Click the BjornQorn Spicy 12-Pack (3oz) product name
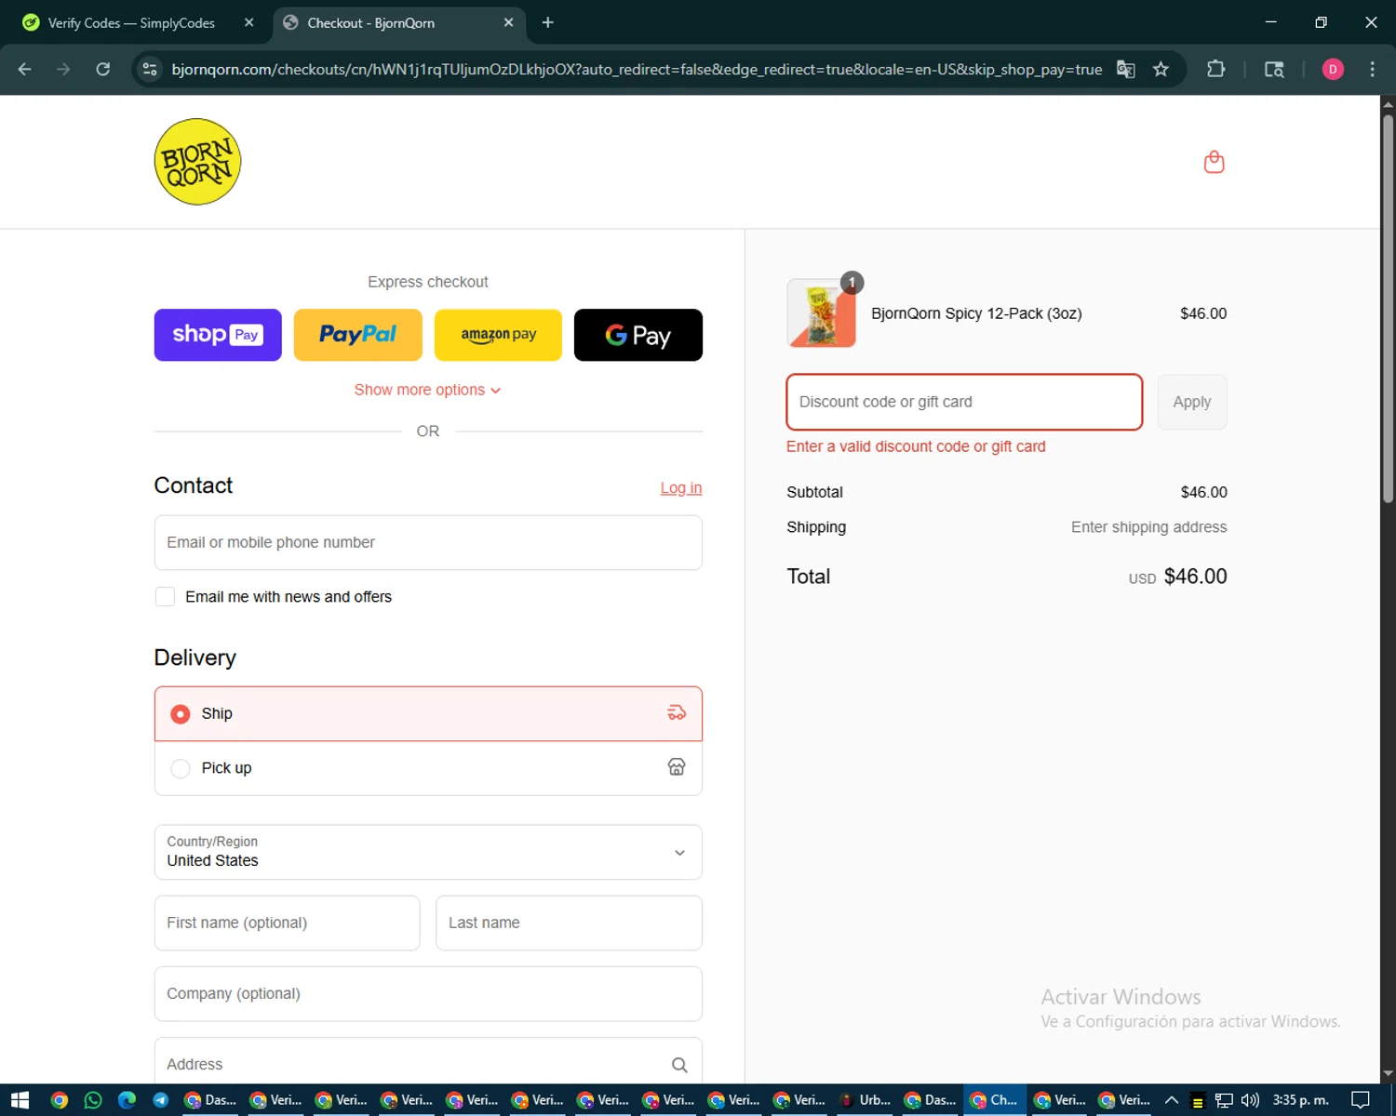Screen dimensions: 1396x1116 coord(976,313)
